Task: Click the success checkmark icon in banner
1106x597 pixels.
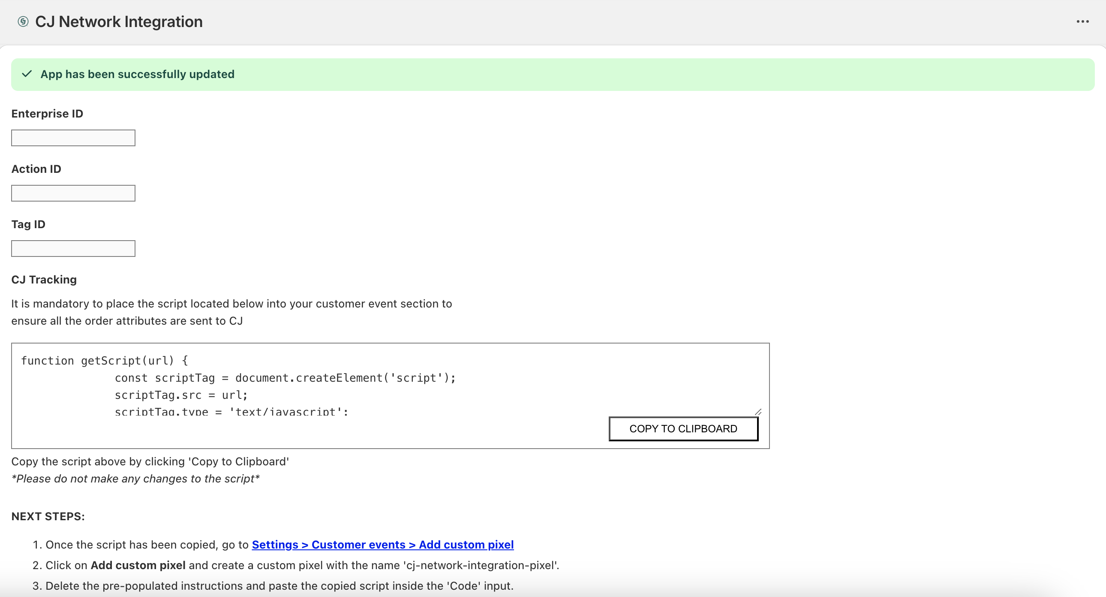Action: [27, 74]
